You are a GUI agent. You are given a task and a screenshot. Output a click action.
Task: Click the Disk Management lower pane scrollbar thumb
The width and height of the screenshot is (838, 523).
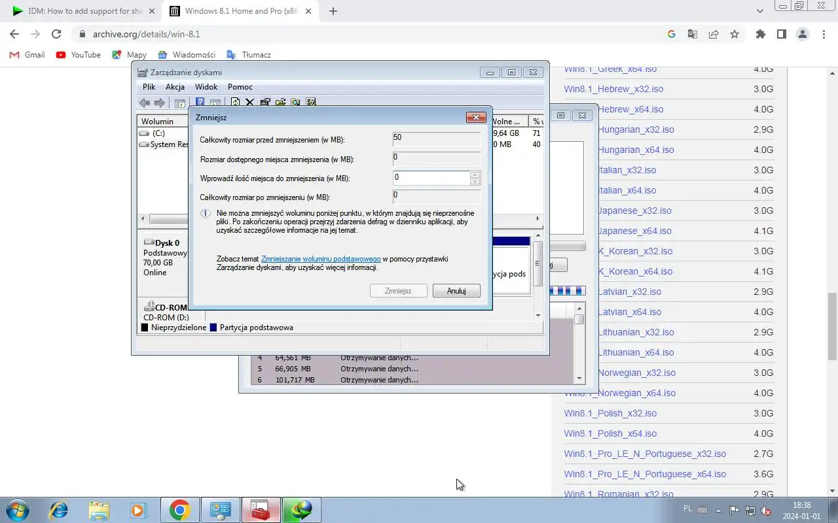click(537, 263)
